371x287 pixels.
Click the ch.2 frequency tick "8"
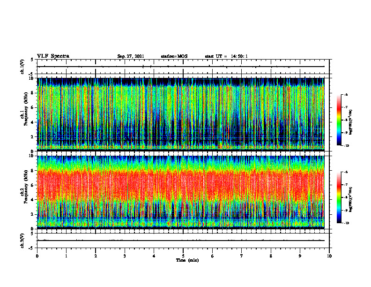pyautogui.click(x=33, y=171)
